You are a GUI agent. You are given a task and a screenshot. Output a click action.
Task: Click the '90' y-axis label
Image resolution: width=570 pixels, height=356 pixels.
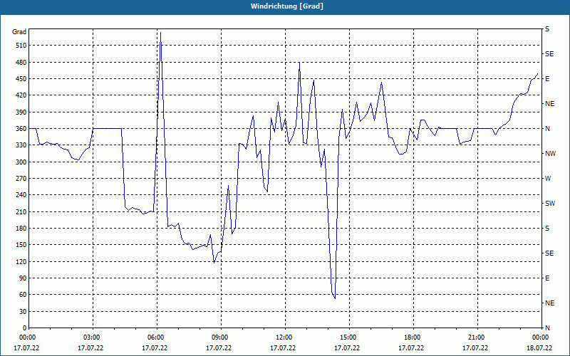[23, 278]
